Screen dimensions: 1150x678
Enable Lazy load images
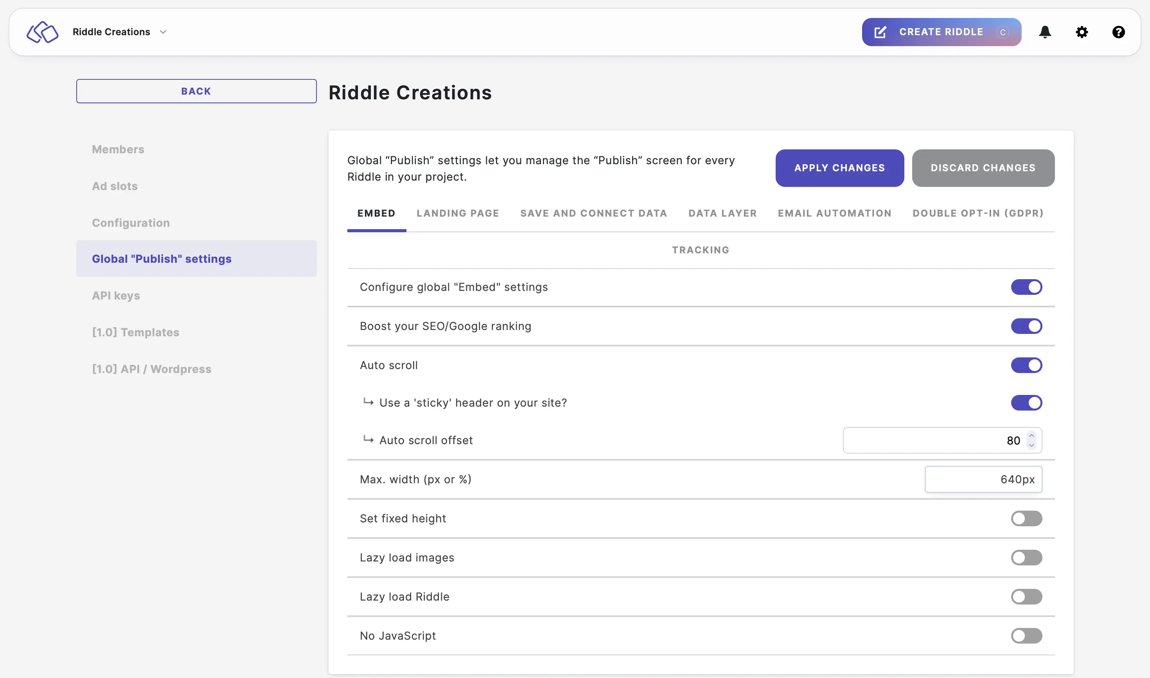(x=1026, y=558)
